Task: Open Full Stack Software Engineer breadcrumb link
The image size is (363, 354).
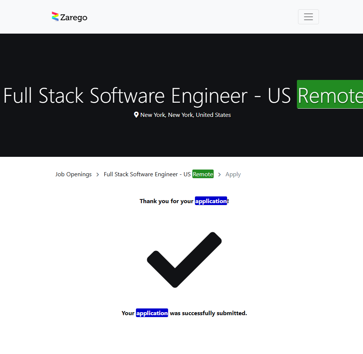Action: pos(147,174)
